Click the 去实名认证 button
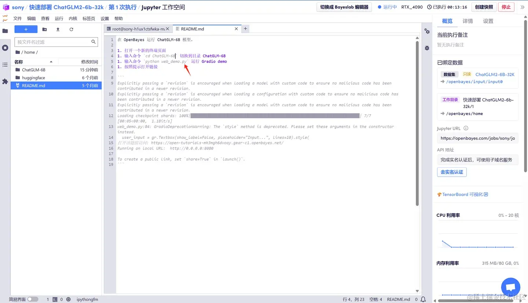The image size is (528, 303). tap(452, 172)
